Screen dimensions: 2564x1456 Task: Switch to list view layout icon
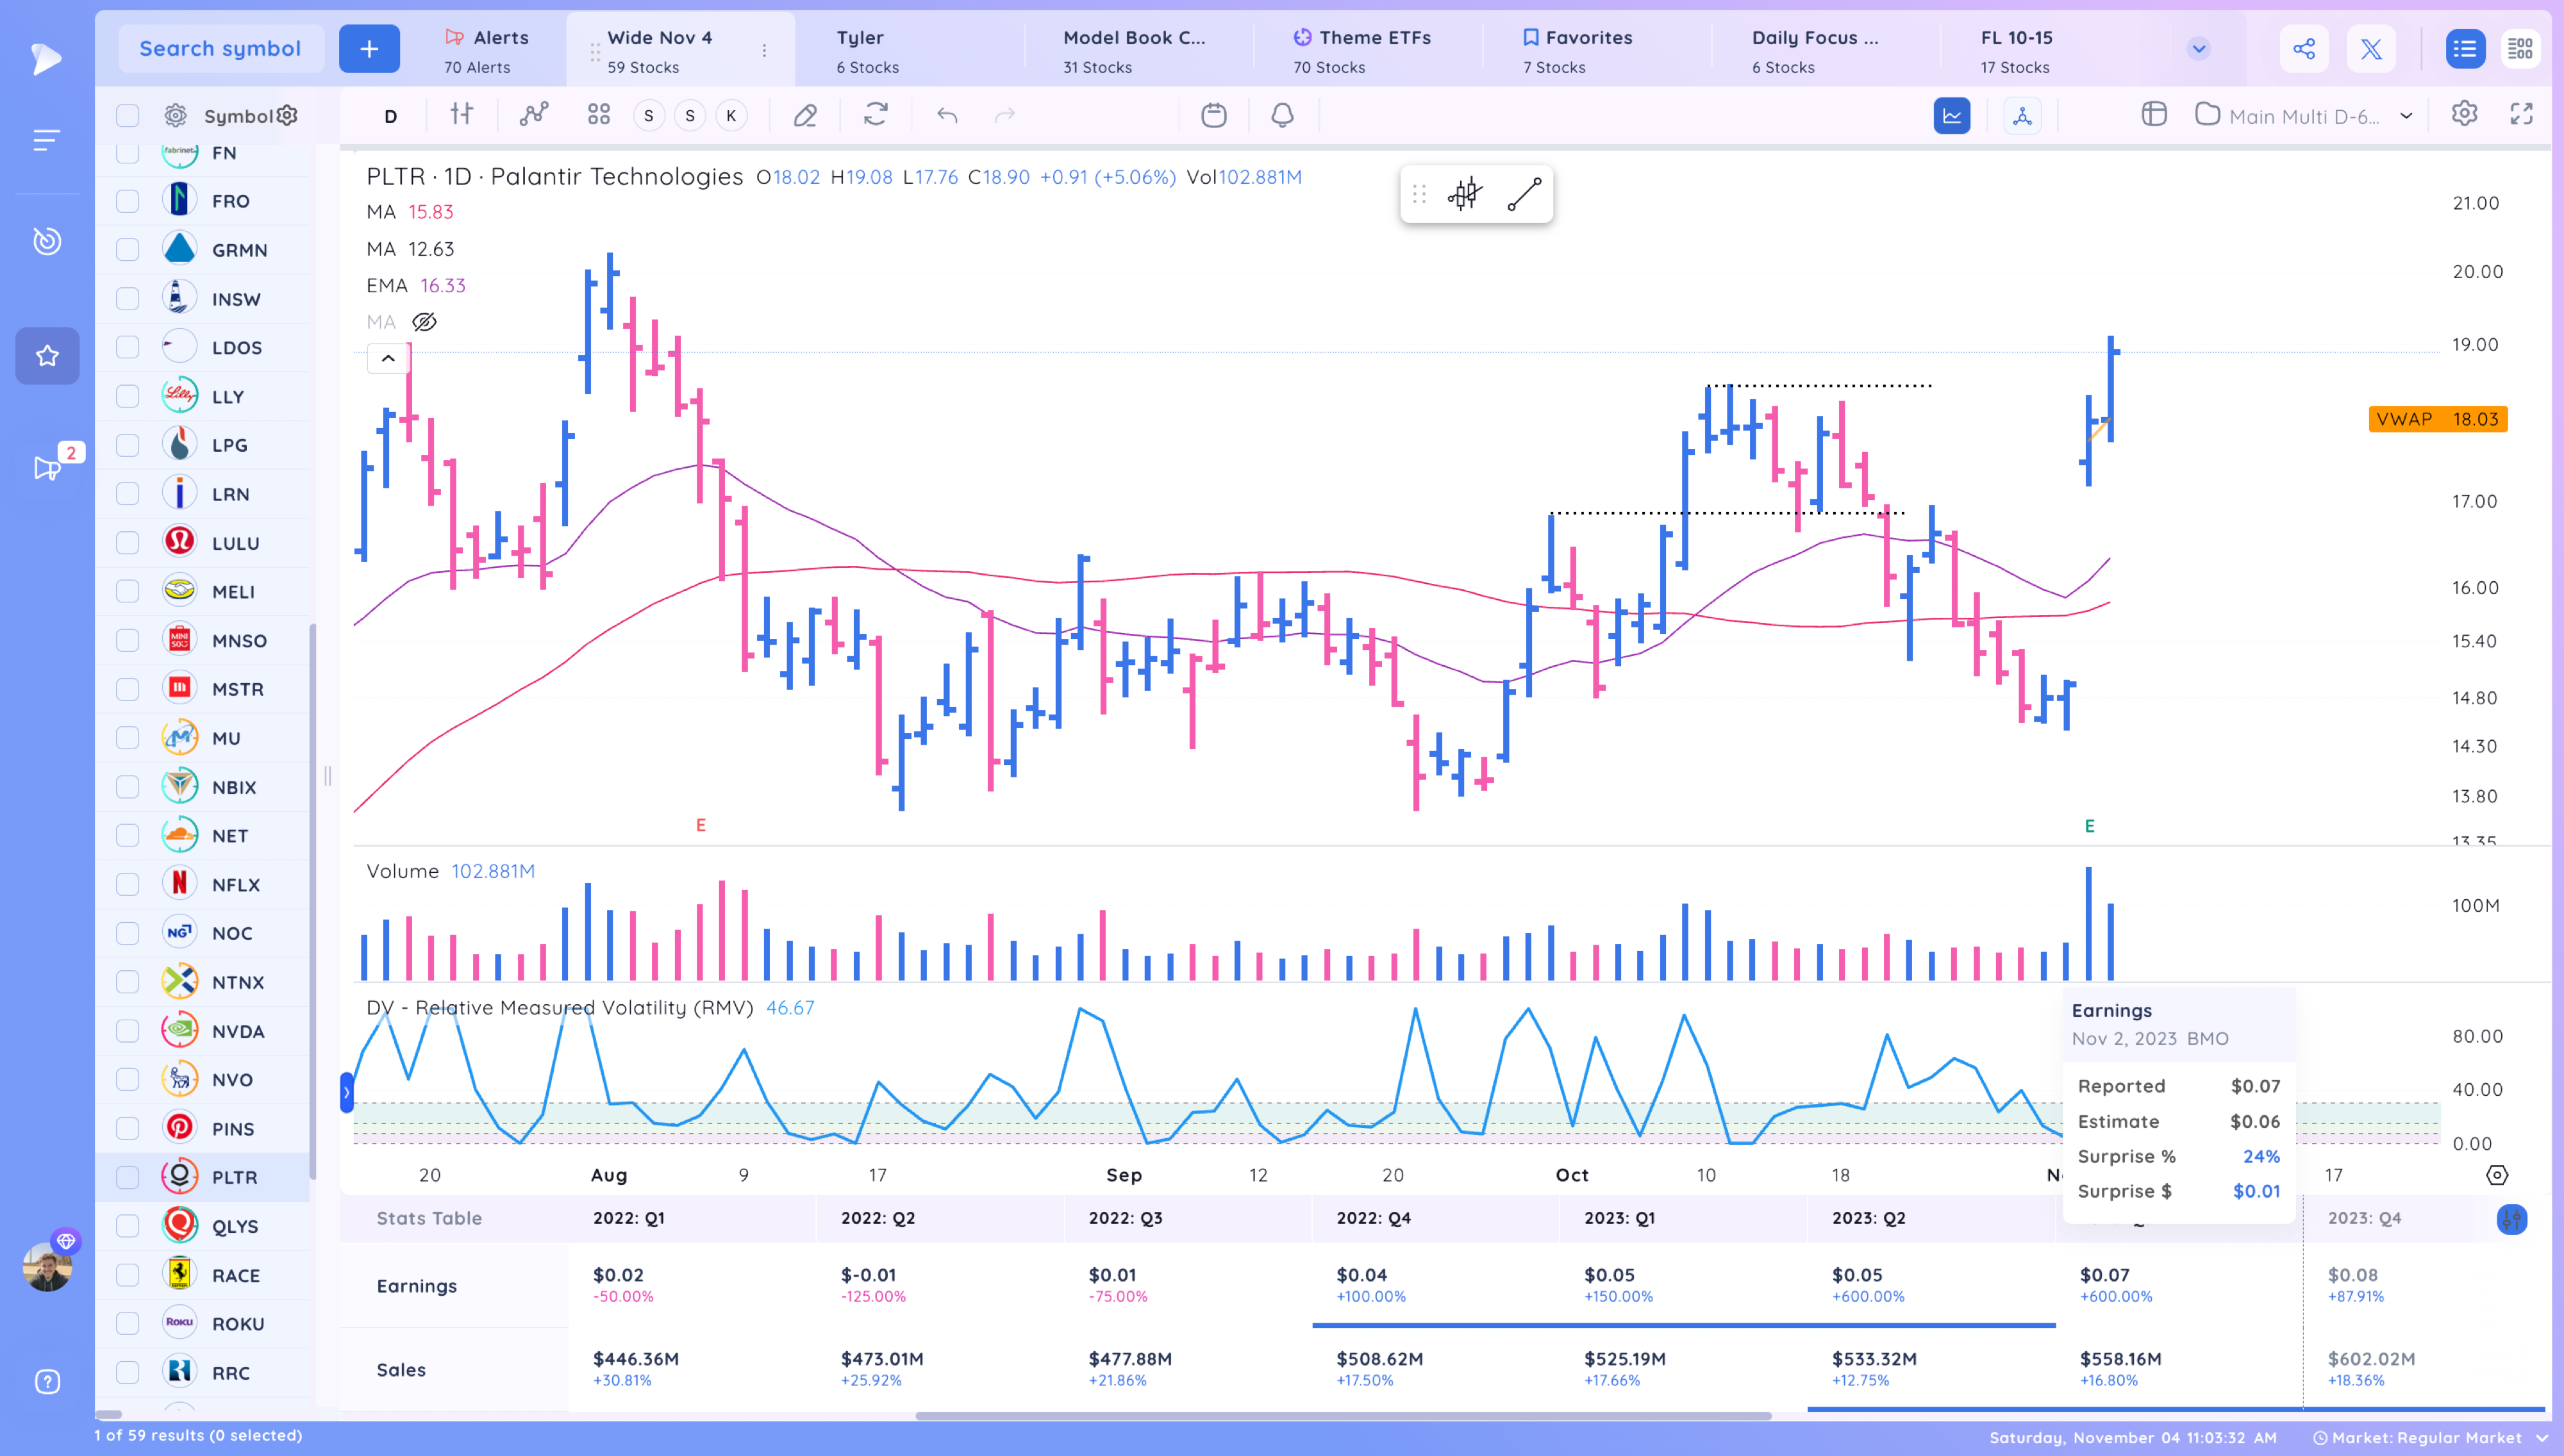coord(2465,48)
